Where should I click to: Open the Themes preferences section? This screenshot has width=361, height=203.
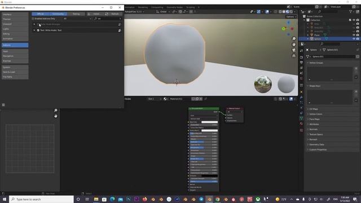tap(15, 19)
